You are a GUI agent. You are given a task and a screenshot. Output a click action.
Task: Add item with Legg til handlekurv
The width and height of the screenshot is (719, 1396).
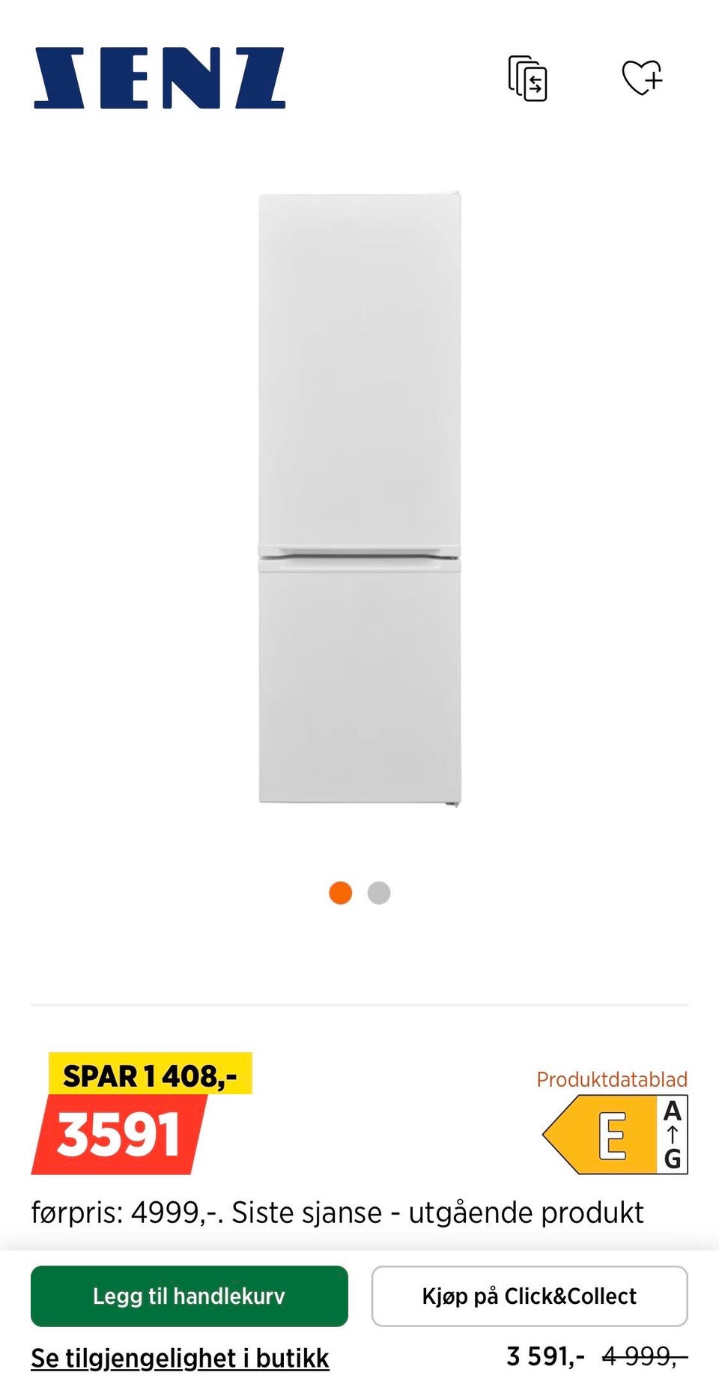tap(189, 1296)
